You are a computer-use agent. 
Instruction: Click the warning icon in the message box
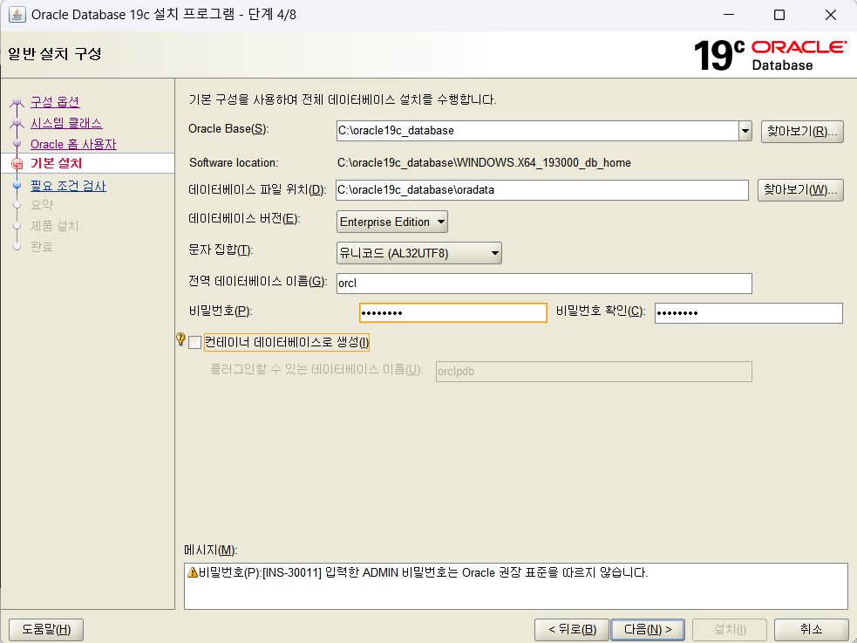click(x=193, y=572)
